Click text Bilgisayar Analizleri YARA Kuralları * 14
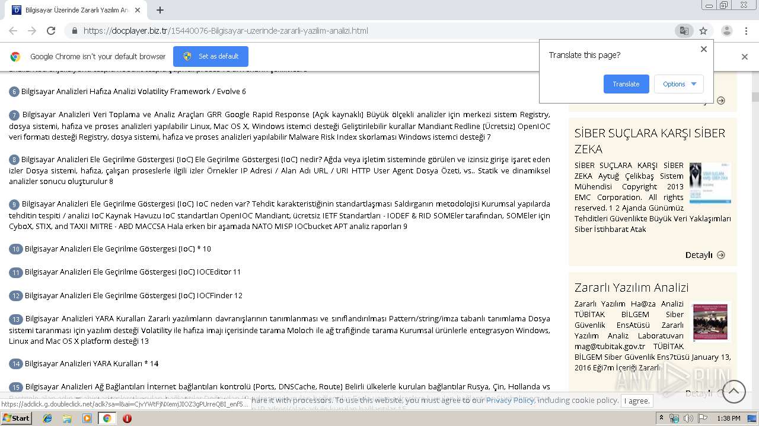The width and height of the screenshot is (759, 426). 91,364
